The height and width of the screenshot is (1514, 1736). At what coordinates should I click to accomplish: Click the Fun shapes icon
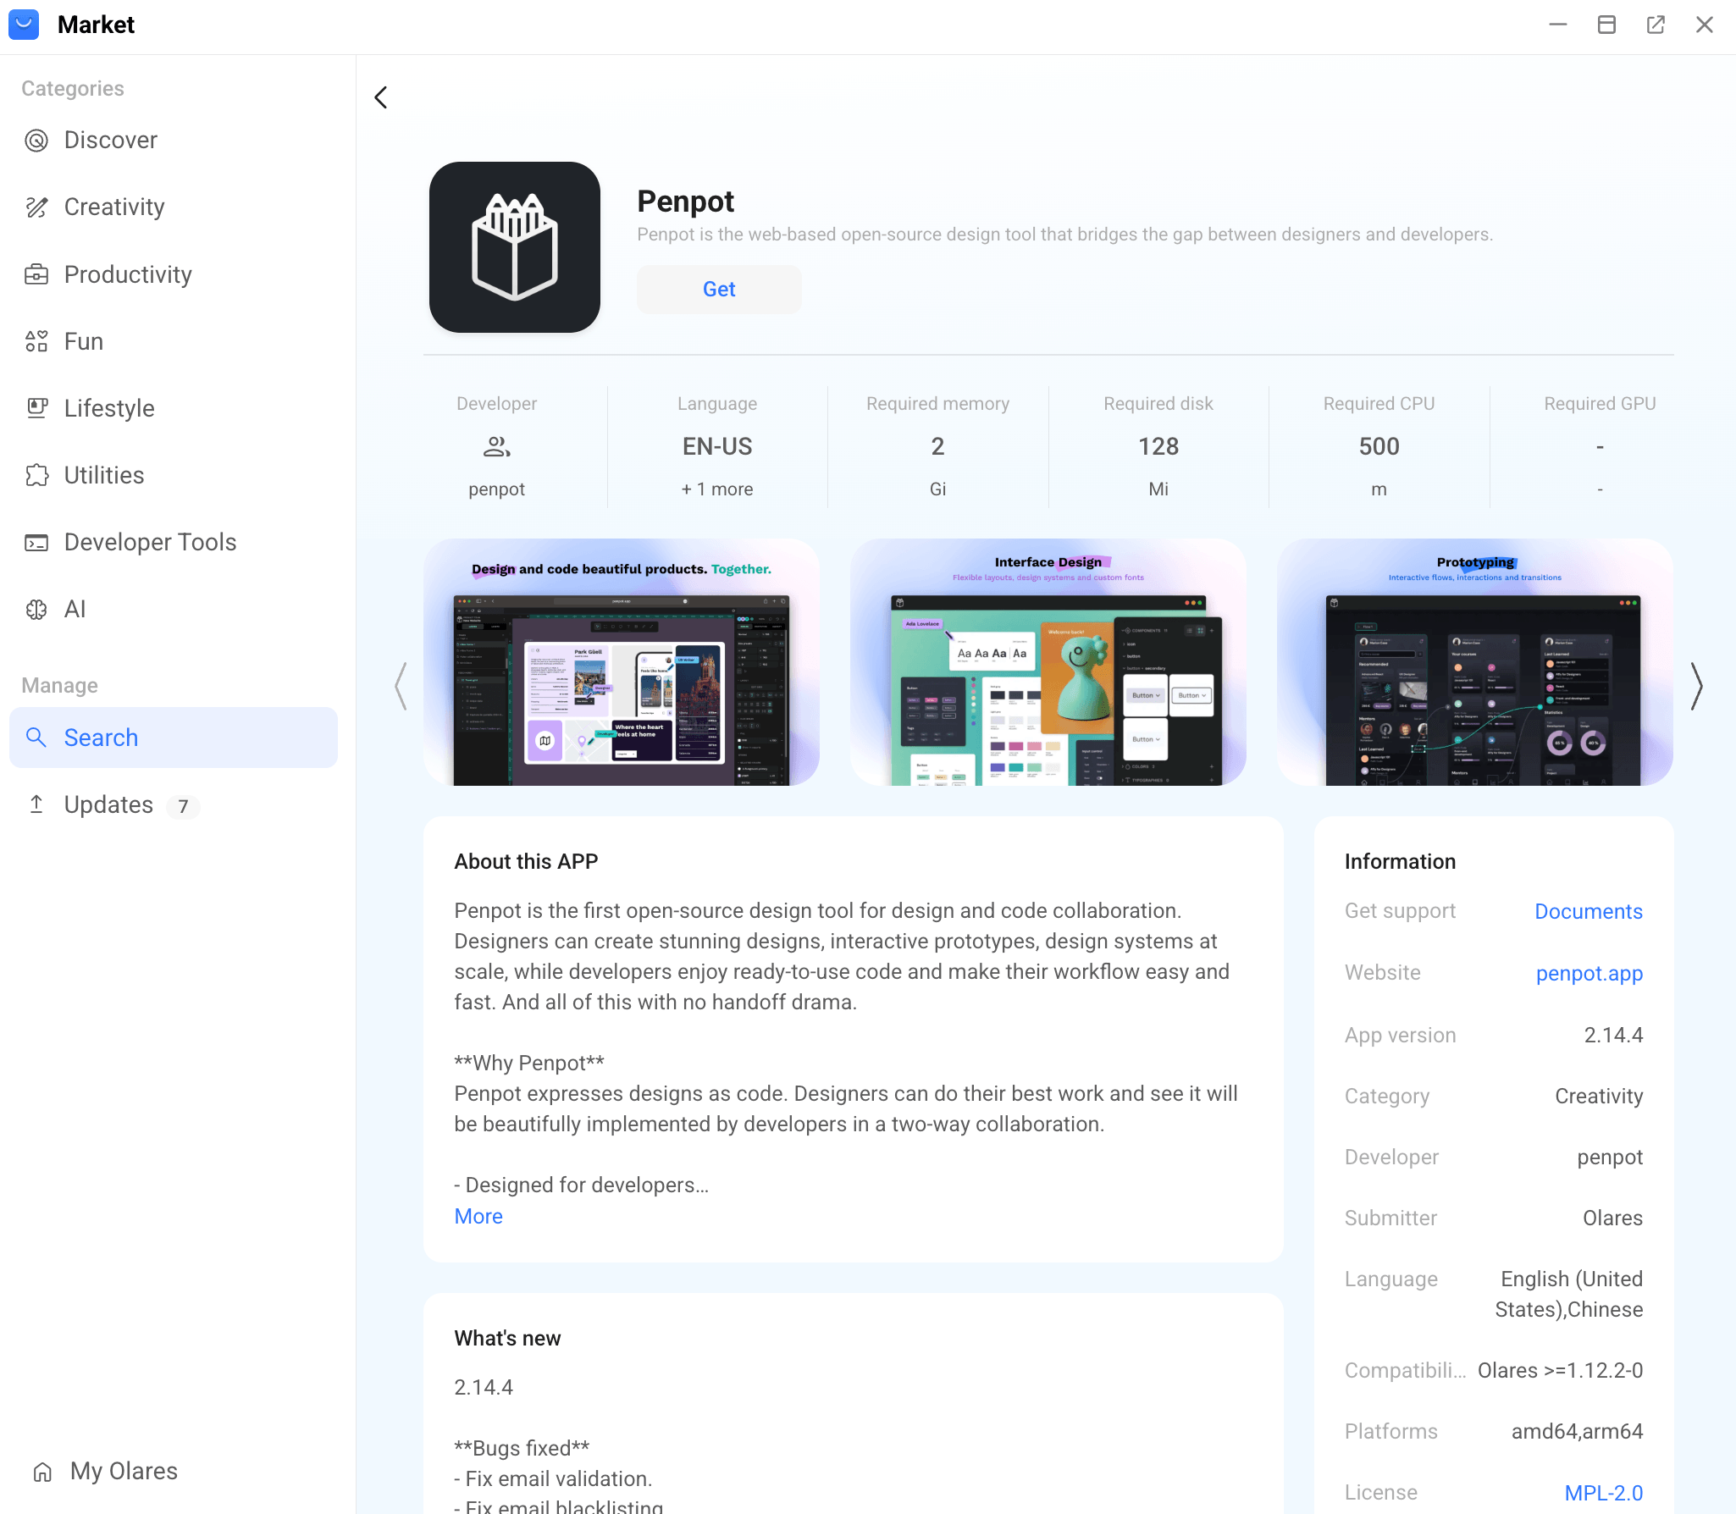pyautogui.click(x=36, y=341)
